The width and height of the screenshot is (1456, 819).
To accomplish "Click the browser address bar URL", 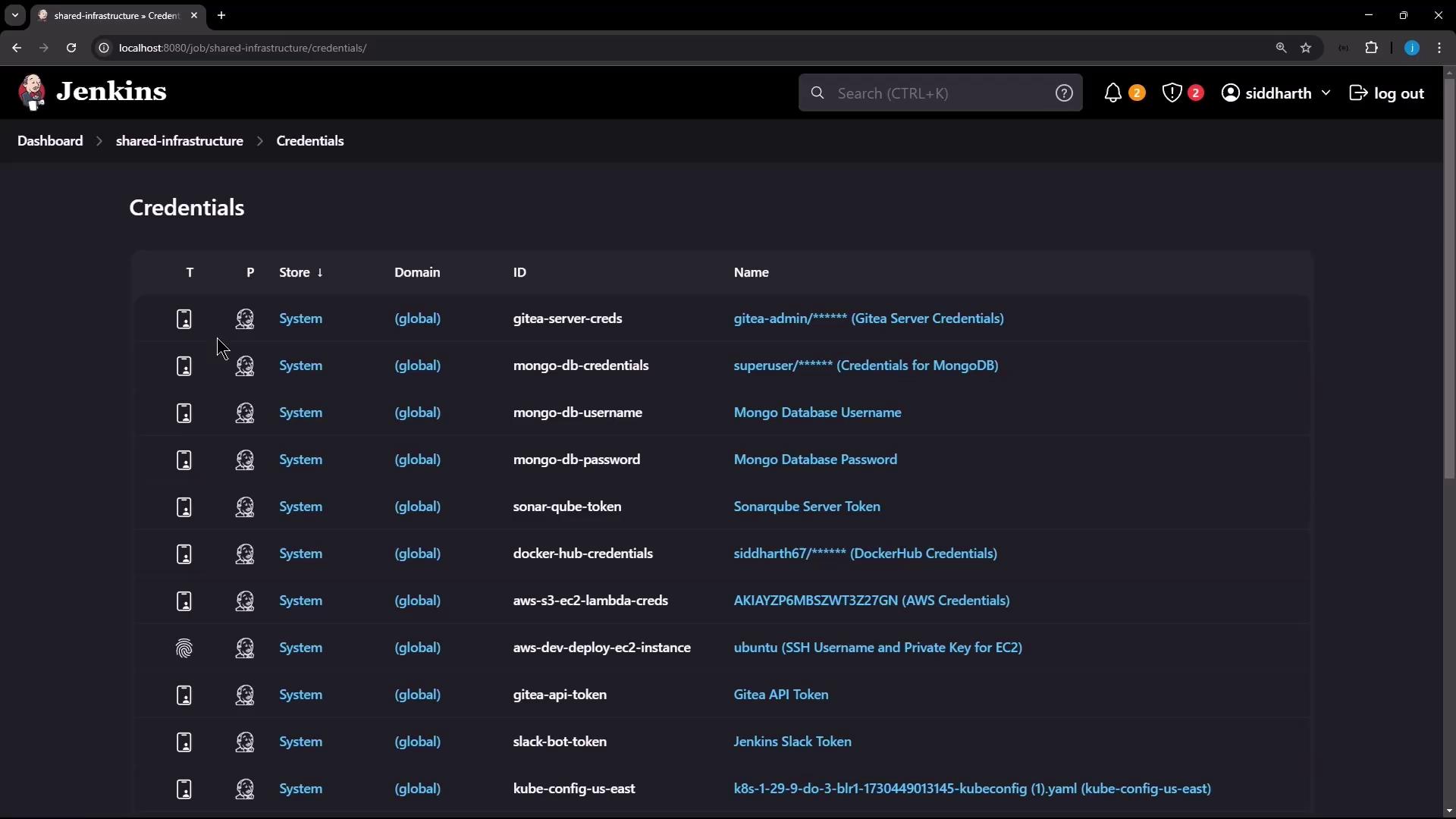I will pos(243,48).
